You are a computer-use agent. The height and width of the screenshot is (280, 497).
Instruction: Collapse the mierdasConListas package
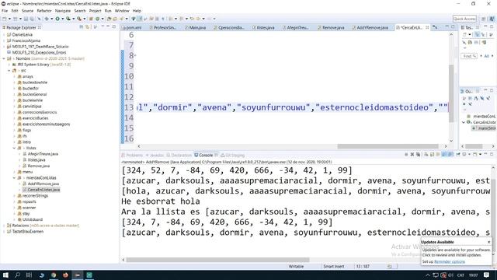(14, 178)
